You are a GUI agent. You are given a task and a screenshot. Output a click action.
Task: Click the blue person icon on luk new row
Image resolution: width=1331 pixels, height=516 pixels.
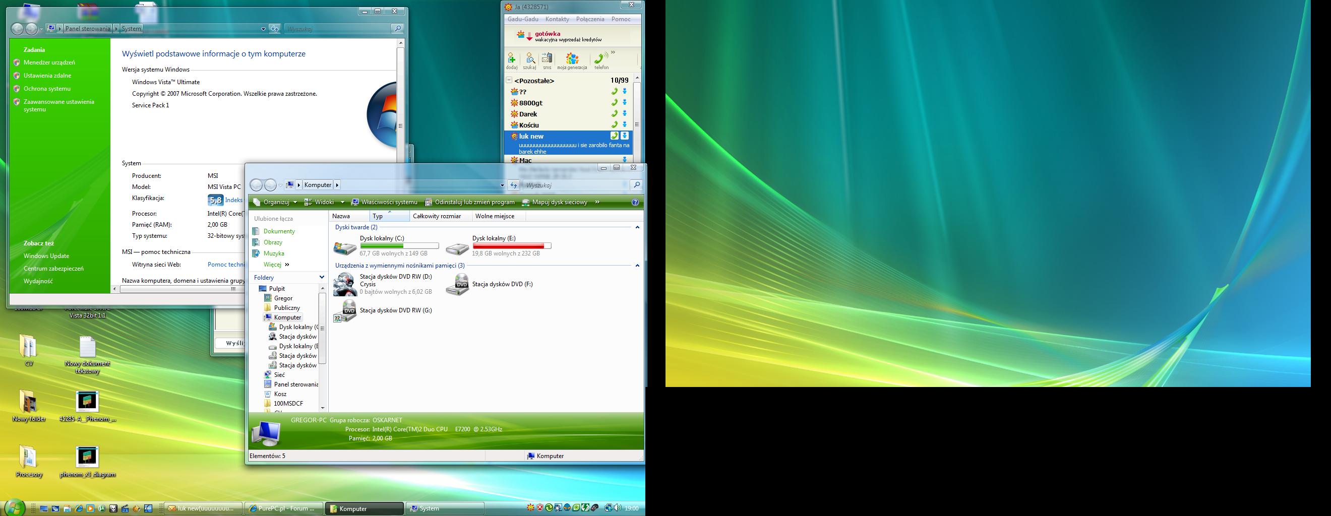[x=625, y=136]
